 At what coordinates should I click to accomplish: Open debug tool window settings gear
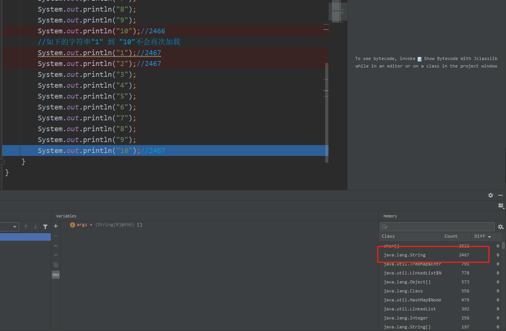pyautogui.click(x=491, y=195)
